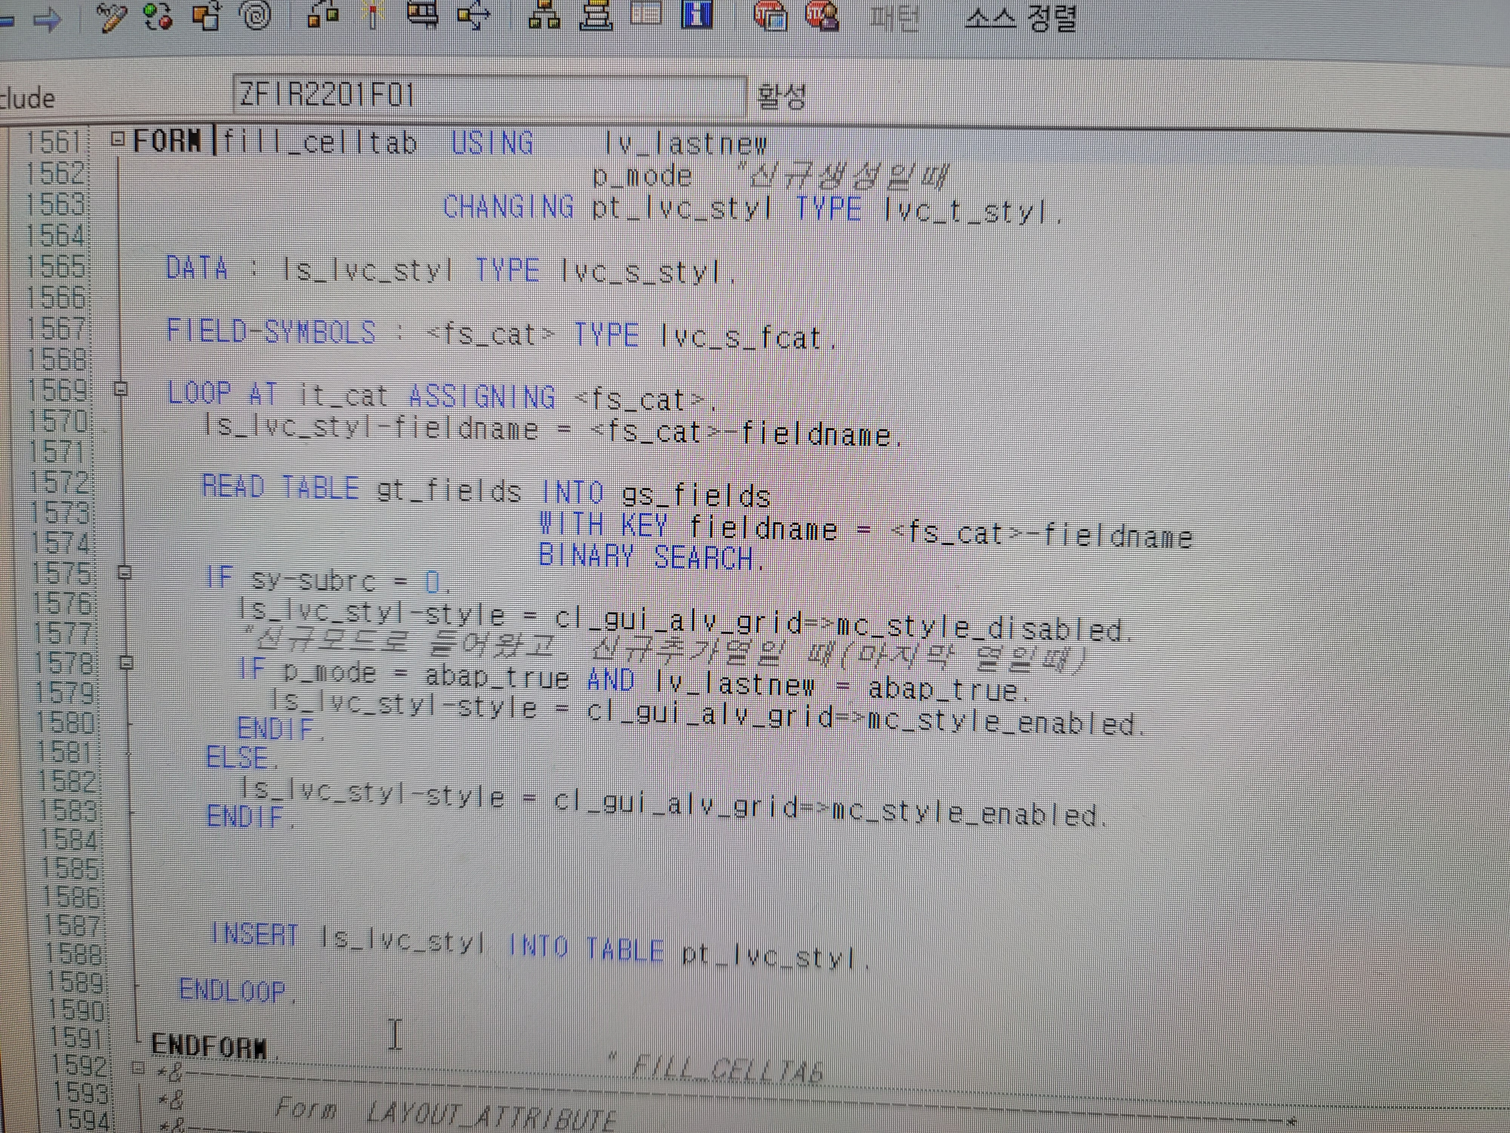
Task: Click the Other Object icon
Action: coord(207,16)
